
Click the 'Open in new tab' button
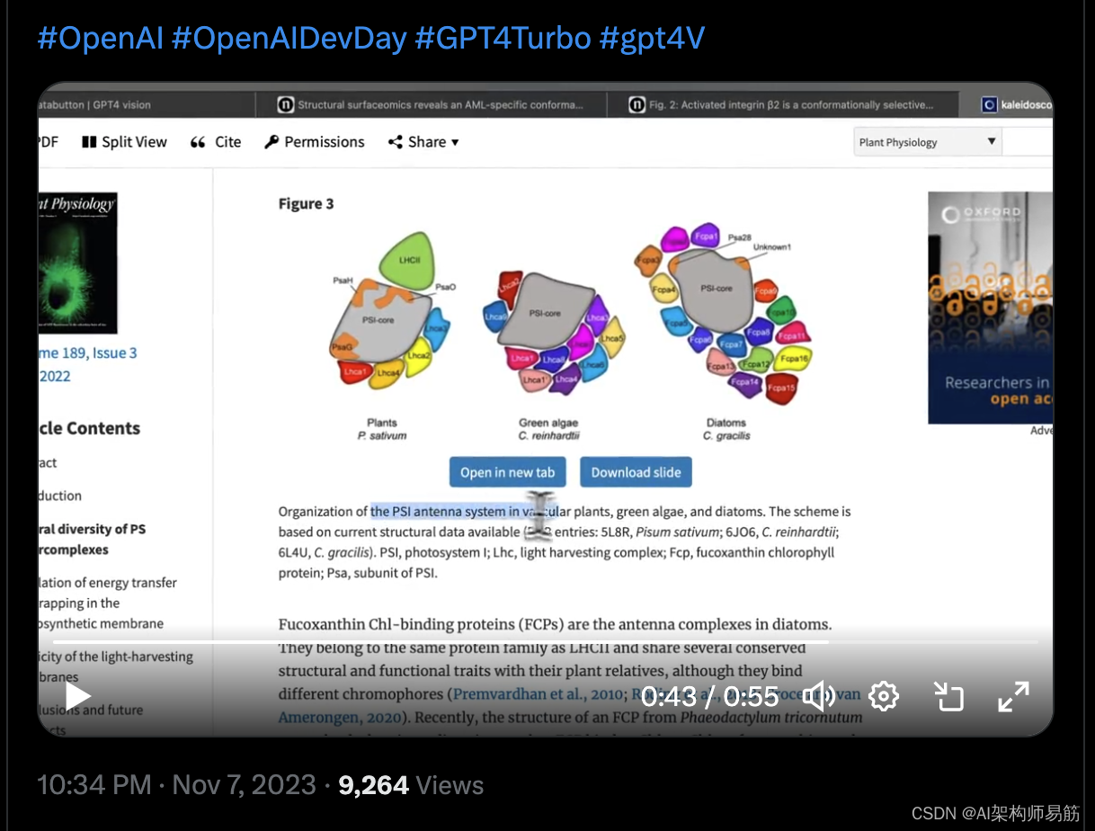click(508, 472)
